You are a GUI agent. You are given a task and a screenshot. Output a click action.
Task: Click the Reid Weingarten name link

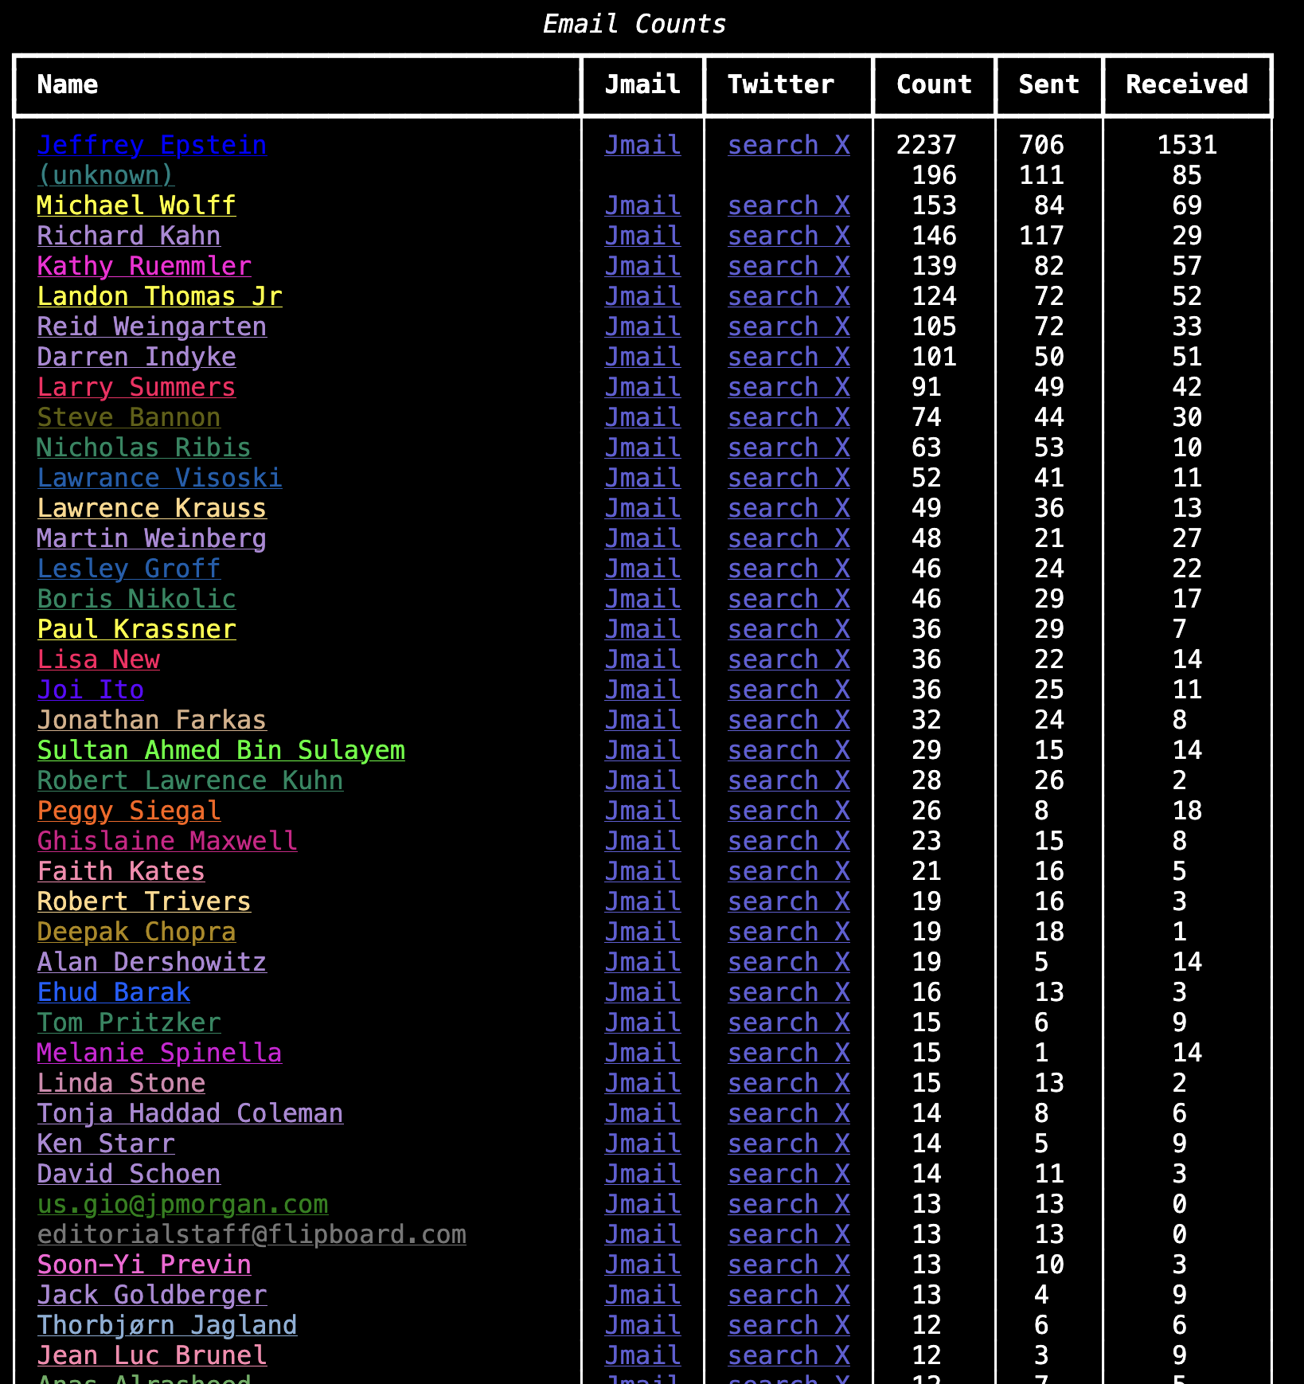click(x=152, y=326)
